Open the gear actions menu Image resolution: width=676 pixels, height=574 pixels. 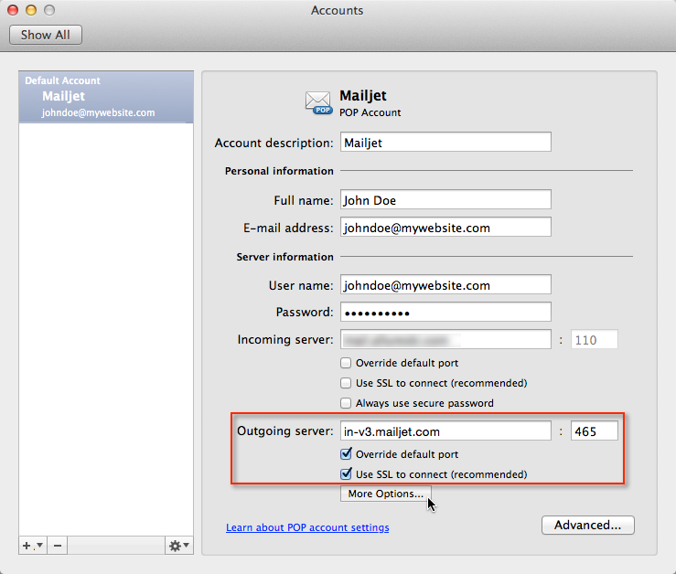179,546
